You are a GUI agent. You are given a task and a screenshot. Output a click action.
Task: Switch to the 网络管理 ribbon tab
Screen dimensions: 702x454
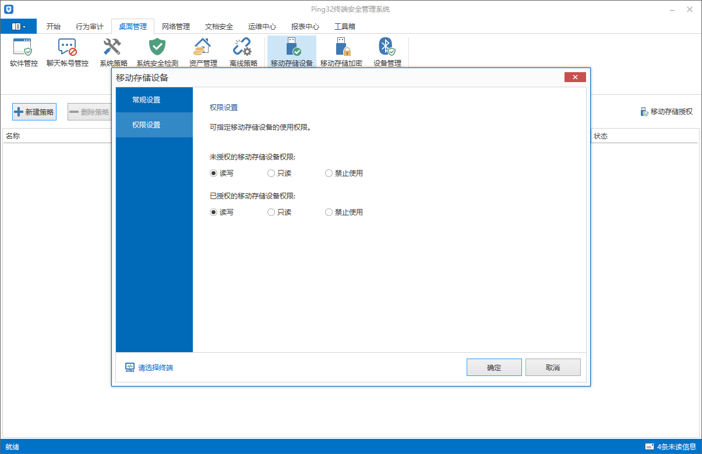point(176,27)
